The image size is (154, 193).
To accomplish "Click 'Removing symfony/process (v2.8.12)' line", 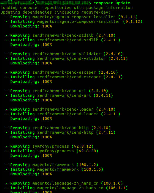I will [50, 146].
